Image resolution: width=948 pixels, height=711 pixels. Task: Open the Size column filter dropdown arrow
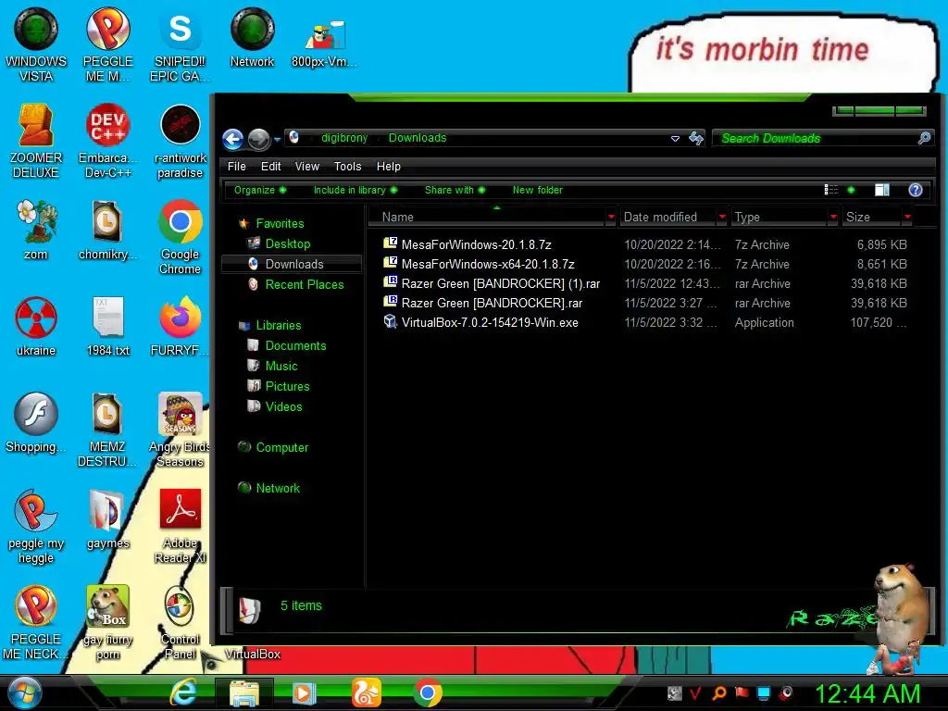[907, 217]
